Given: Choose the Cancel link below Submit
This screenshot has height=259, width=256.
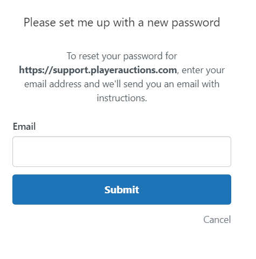Looking at the screenshot, I should point(217,220).
